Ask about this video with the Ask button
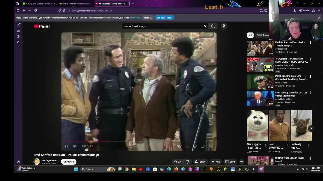This screenshot has width=323, height=181. pos(216,162)
